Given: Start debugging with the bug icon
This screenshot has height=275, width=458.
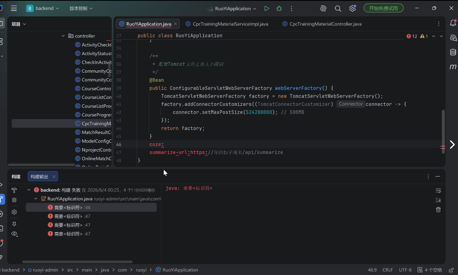Looking at the screenshot, I should [279, 9].
